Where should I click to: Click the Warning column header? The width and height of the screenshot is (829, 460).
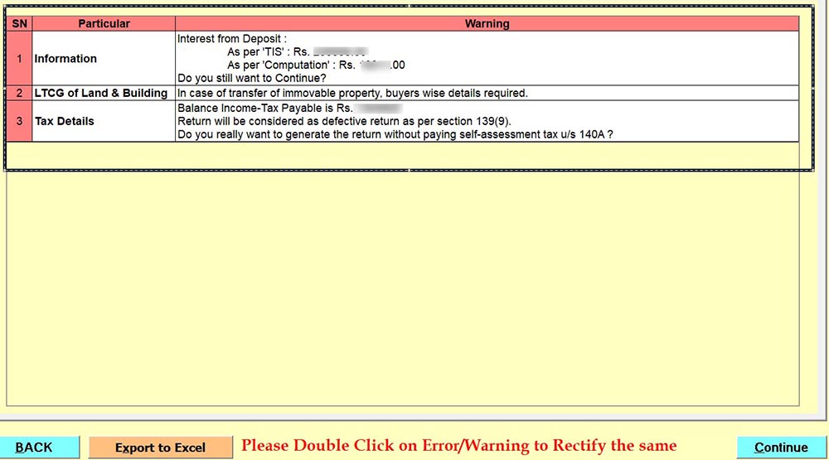pyautogui.click(x=487, y=24)
